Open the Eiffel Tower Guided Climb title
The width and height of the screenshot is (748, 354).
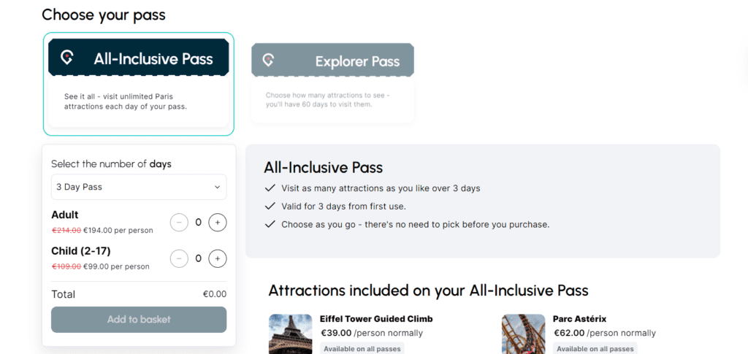point(376,319)
